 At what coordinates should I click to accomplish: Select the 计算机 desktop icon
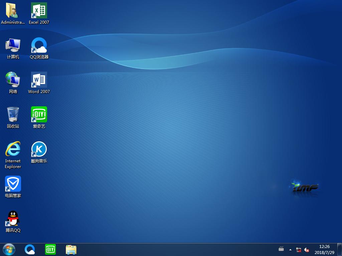click(x=13, y=48)
